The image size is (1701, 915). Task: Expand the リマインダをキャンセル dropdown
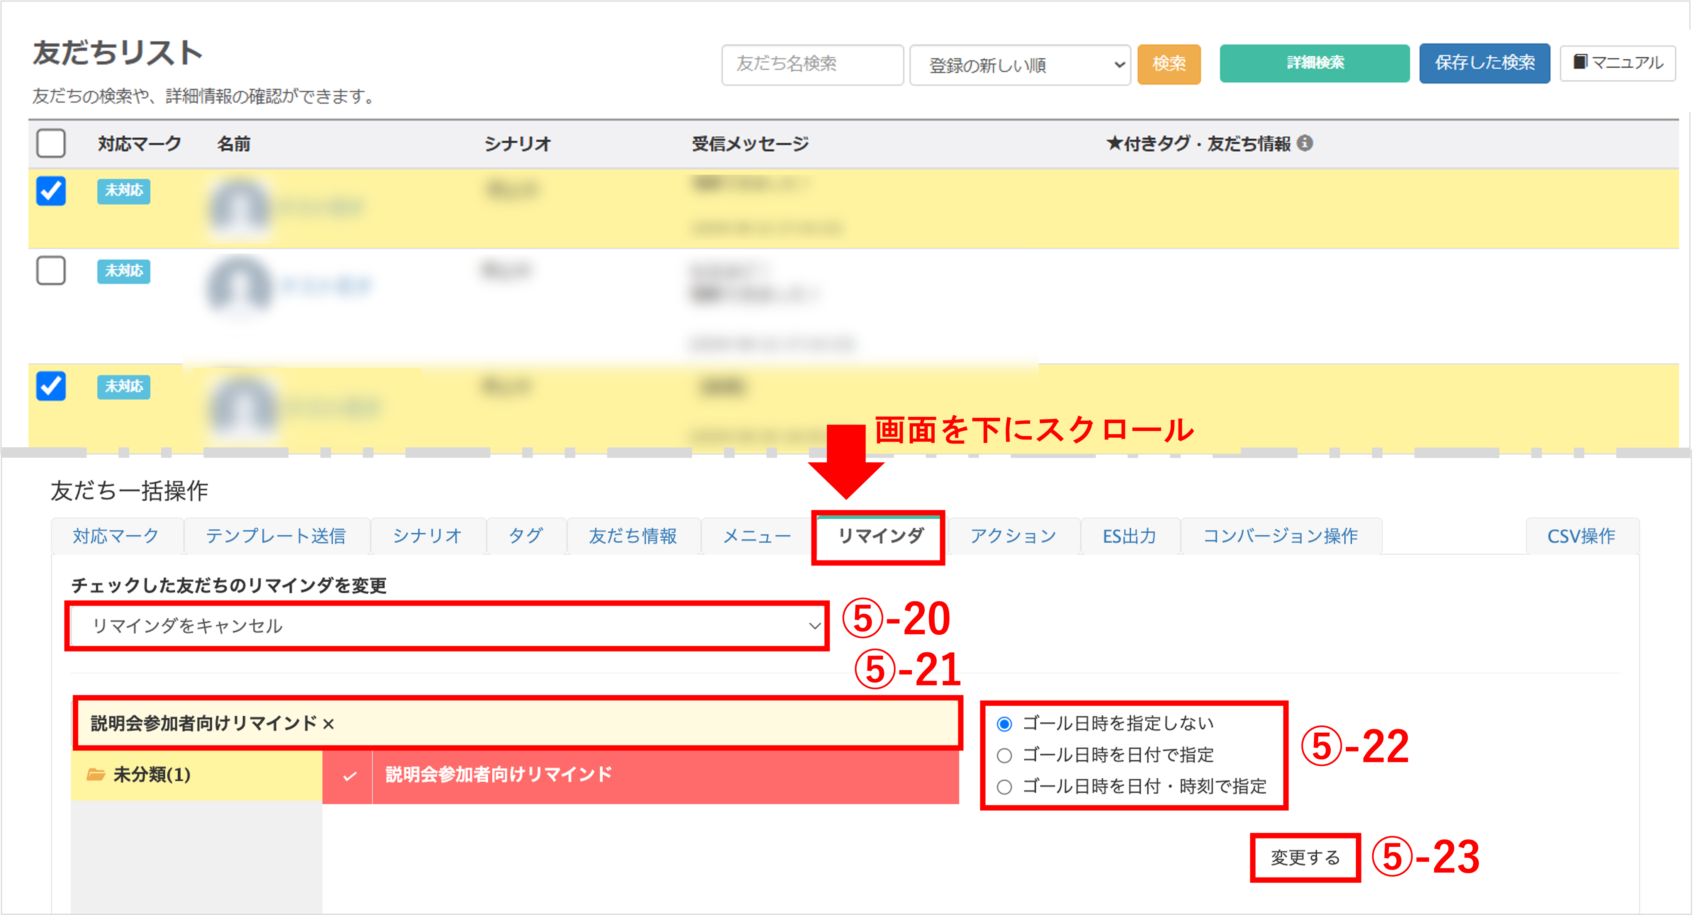[447, 625]
